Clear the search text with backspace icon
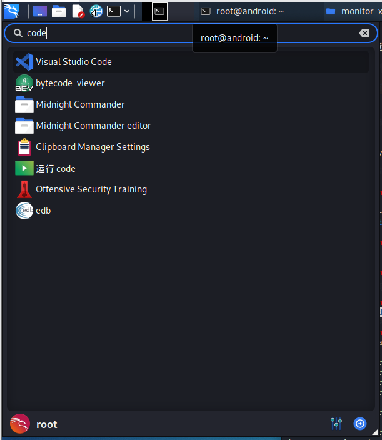This screenshot has width=382, height=440. pyautogui.click(x=364, y=33)
